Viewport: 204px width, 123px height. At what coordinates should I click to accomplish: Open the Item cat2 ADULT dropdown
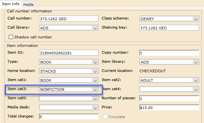tap(169, 80)
